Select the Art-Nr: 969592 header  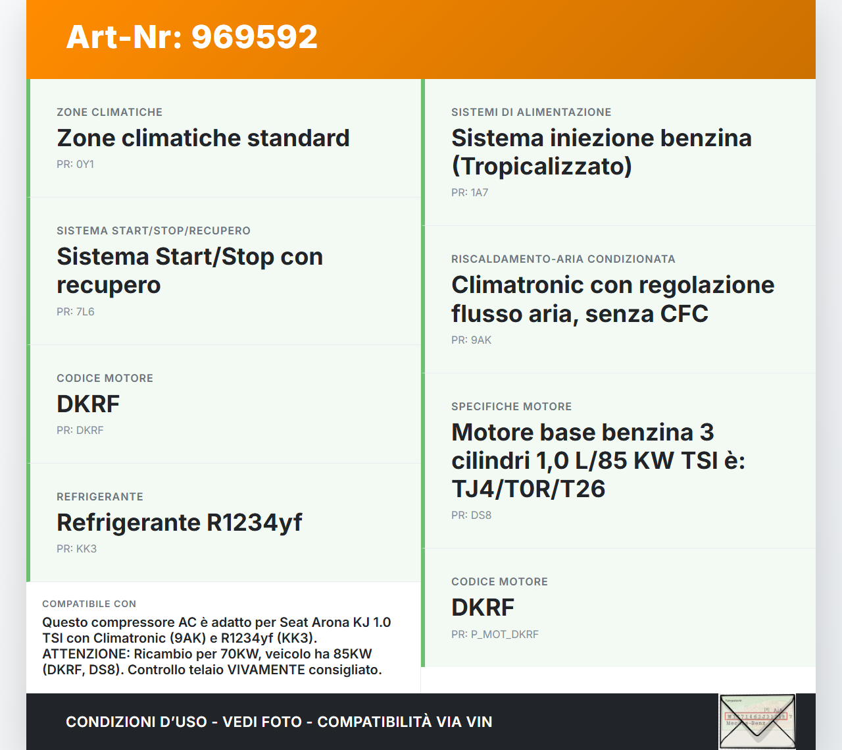click(191, 38)
